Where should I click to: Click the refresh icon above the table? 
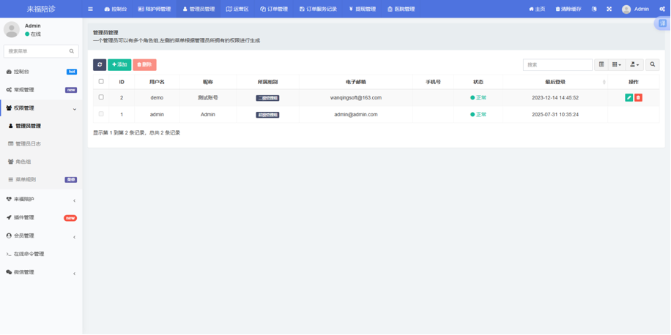click(100, 65)
